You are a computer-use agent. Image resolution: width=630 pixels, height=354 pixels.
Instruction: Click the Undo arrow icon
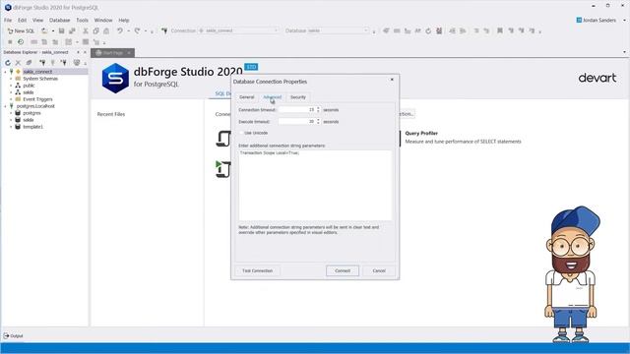click(x=120, y=30)
